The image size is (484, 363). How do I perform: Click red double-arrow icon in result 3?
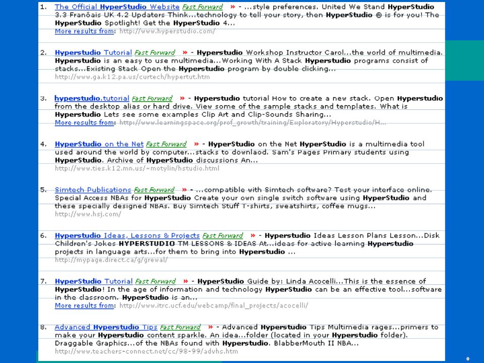[182, 98]
